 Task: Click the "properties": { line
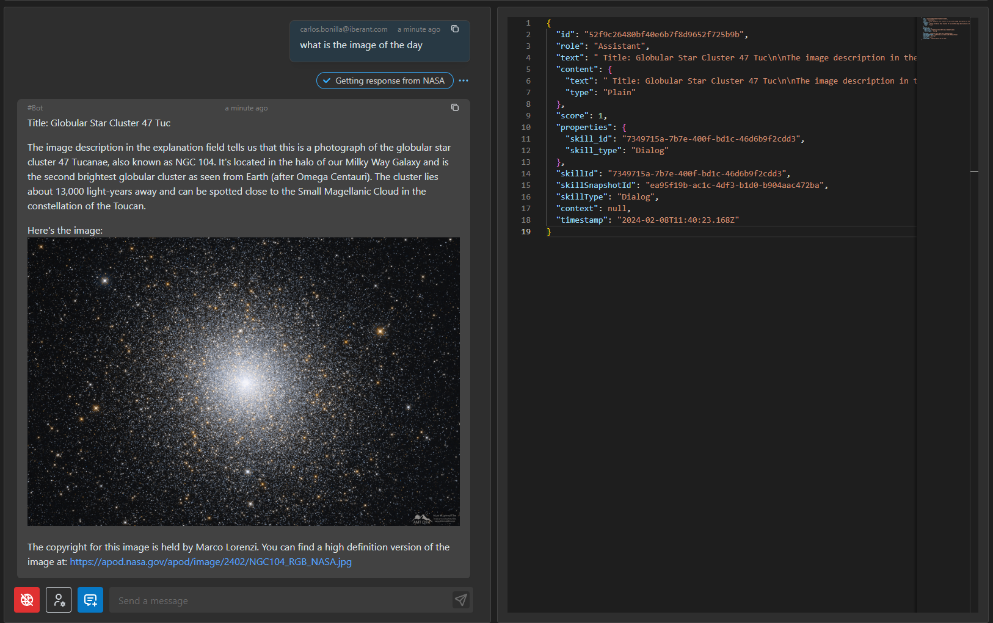(591, 127)
